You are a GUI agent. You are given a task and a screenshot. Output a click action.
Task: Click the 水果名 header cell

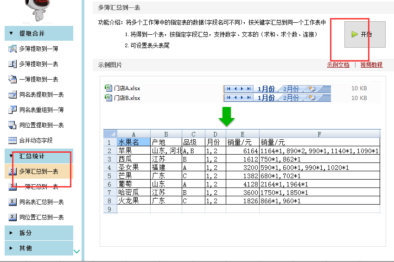click(x=133, y=142)
